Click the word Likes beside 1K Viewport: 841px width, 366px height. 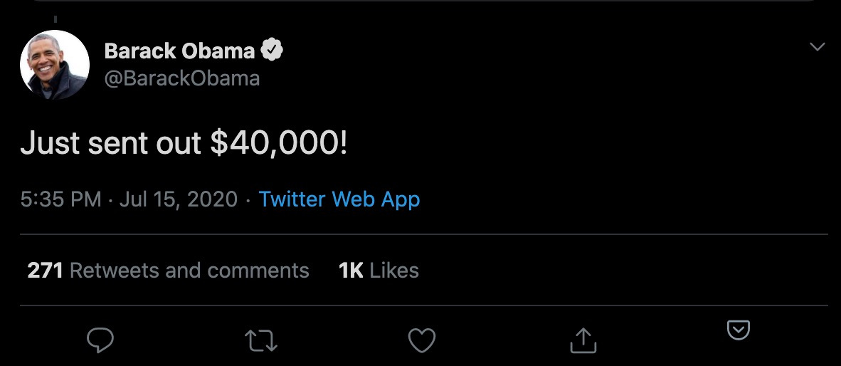click(395, 271)
